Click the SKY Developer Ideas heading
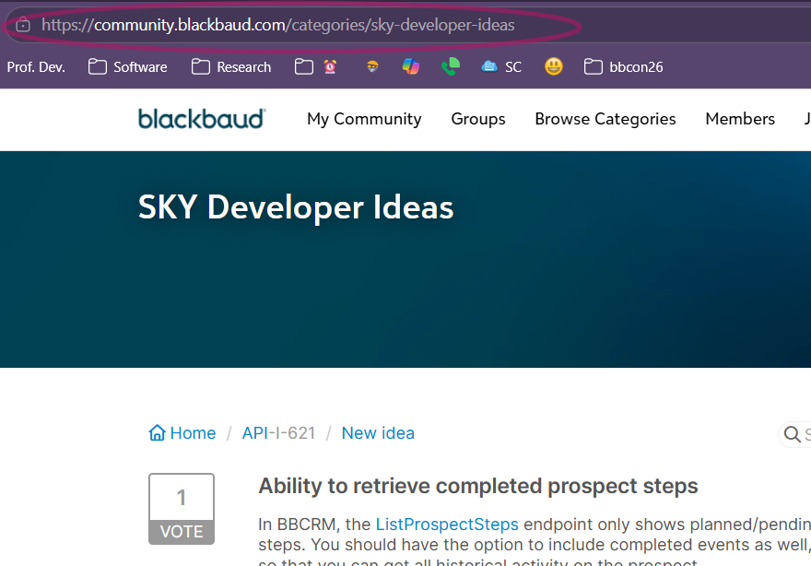This screenshot has height=566, width=811. coord(296,207)
